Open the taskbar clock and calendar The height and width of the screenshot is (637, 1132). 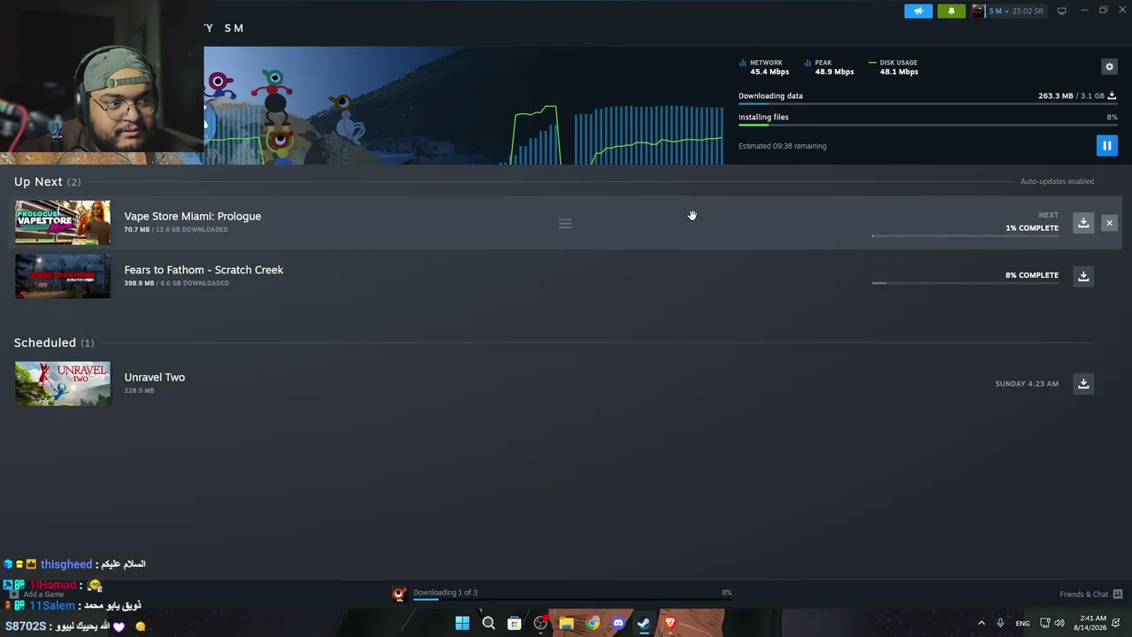pos(1092,623)
